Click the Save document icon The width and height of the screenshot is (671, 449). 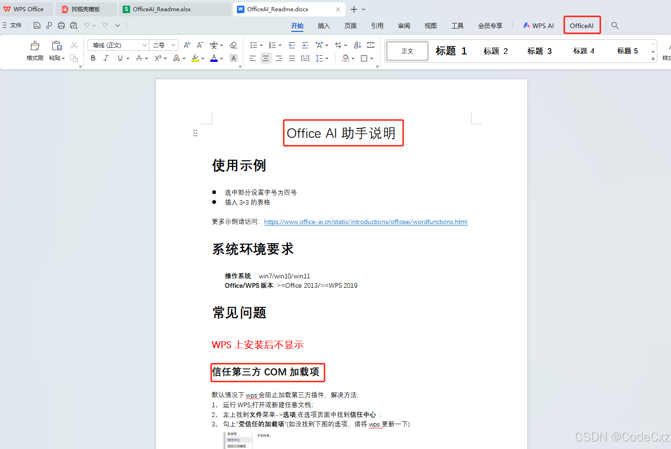click(x=37, y=25)
